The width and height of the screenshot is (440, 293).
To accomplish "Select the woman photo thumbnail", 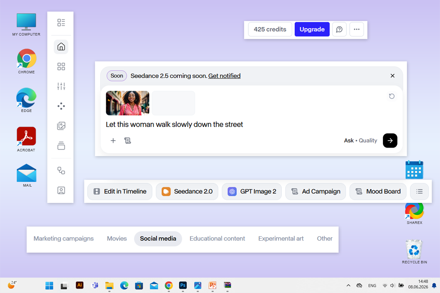I will 127,103.
